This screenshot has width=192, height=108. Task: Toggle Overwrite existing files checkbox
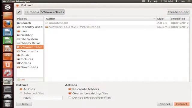coord(70,93)
